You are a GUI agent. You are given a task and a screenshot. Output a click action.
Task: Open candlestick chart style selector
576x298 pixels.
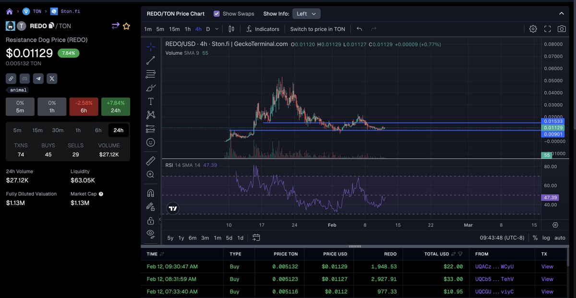(x=231, y=29)
